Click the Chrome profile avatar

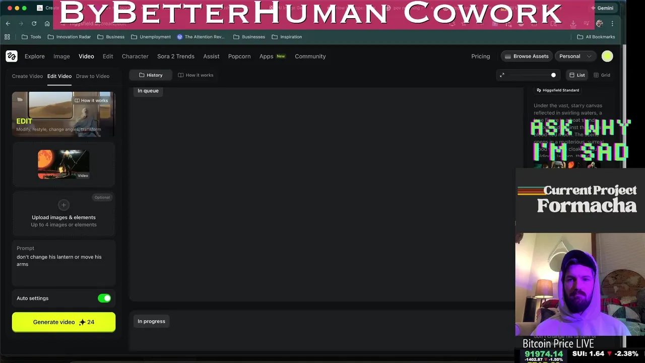pyautogui.click(x=599, y=24)
